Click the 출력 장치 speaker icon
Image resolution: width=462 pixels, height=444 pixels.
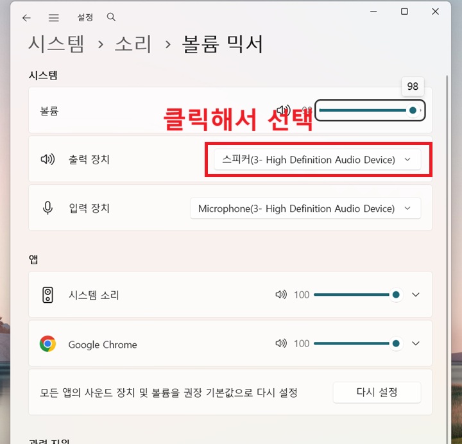point(47,159)
